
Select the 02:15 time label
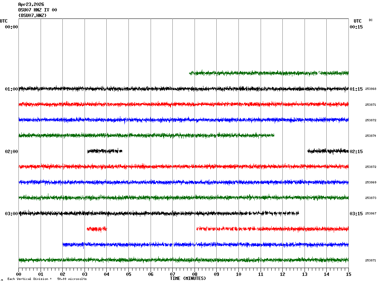[x=356, y=152]
